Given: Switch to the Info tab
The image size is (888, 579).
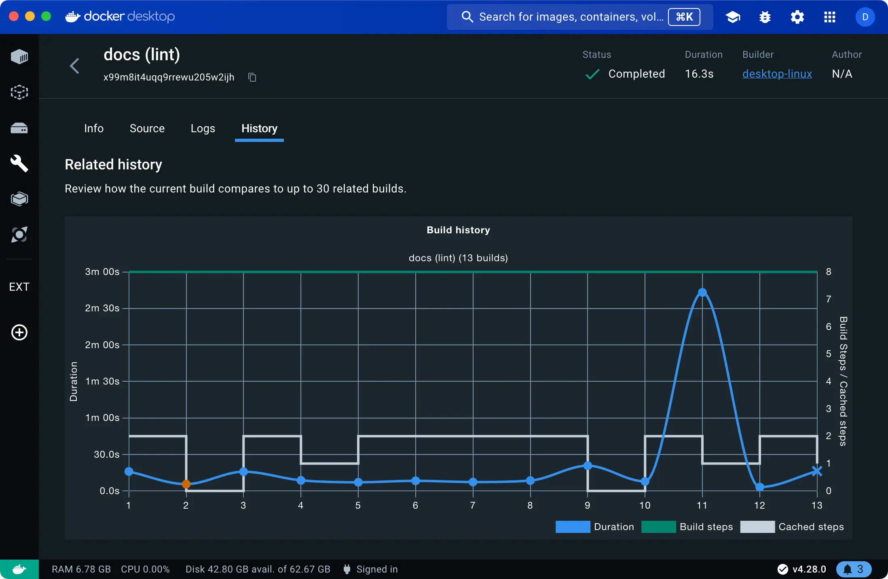Looking at the screenshot, I should point(94,128).
